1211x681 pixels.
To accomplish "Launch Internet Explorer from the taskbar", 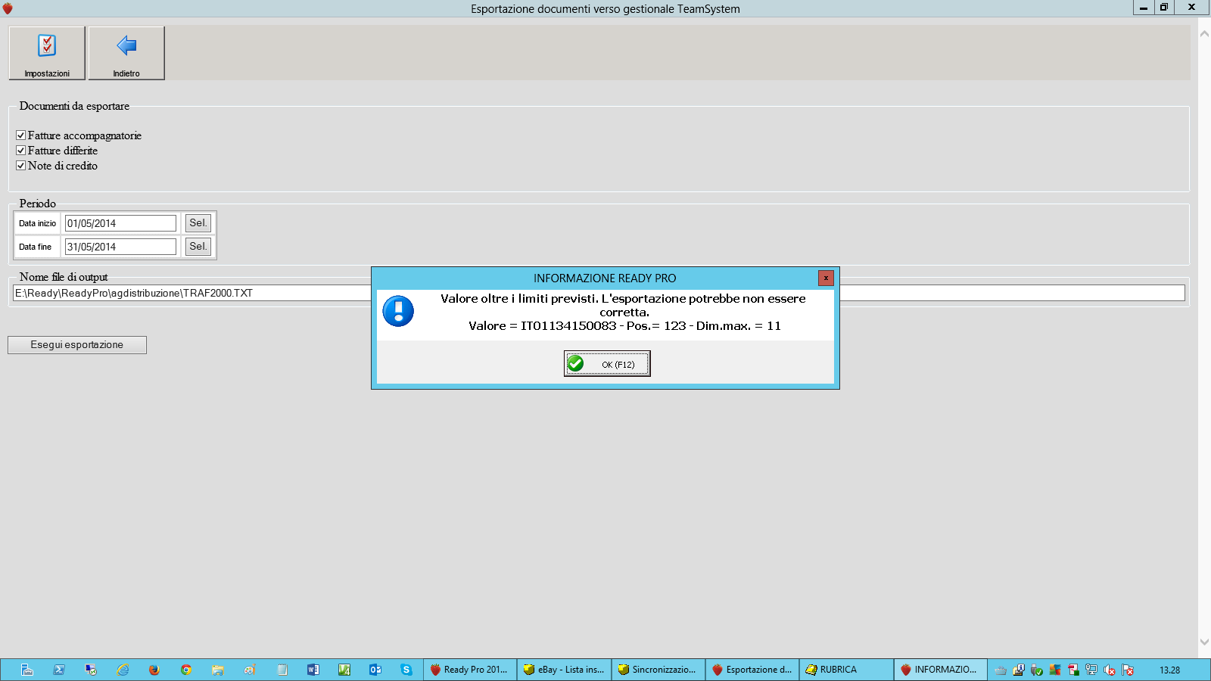I will pos(123,670).
